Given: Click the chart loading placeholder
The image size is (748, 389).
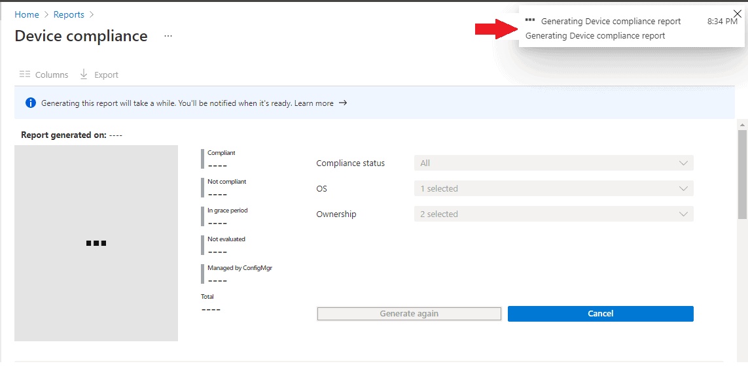Looking at the screenshot, I should pos(96,243).
